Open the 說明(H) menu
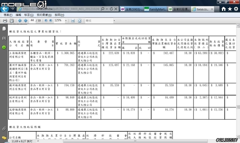The height and width of the screenshot is (143, 240). tap(59, 15)
